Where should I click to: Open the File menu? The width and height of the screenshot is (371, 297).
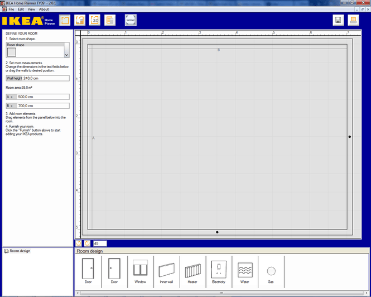click(x=11, y=9)
